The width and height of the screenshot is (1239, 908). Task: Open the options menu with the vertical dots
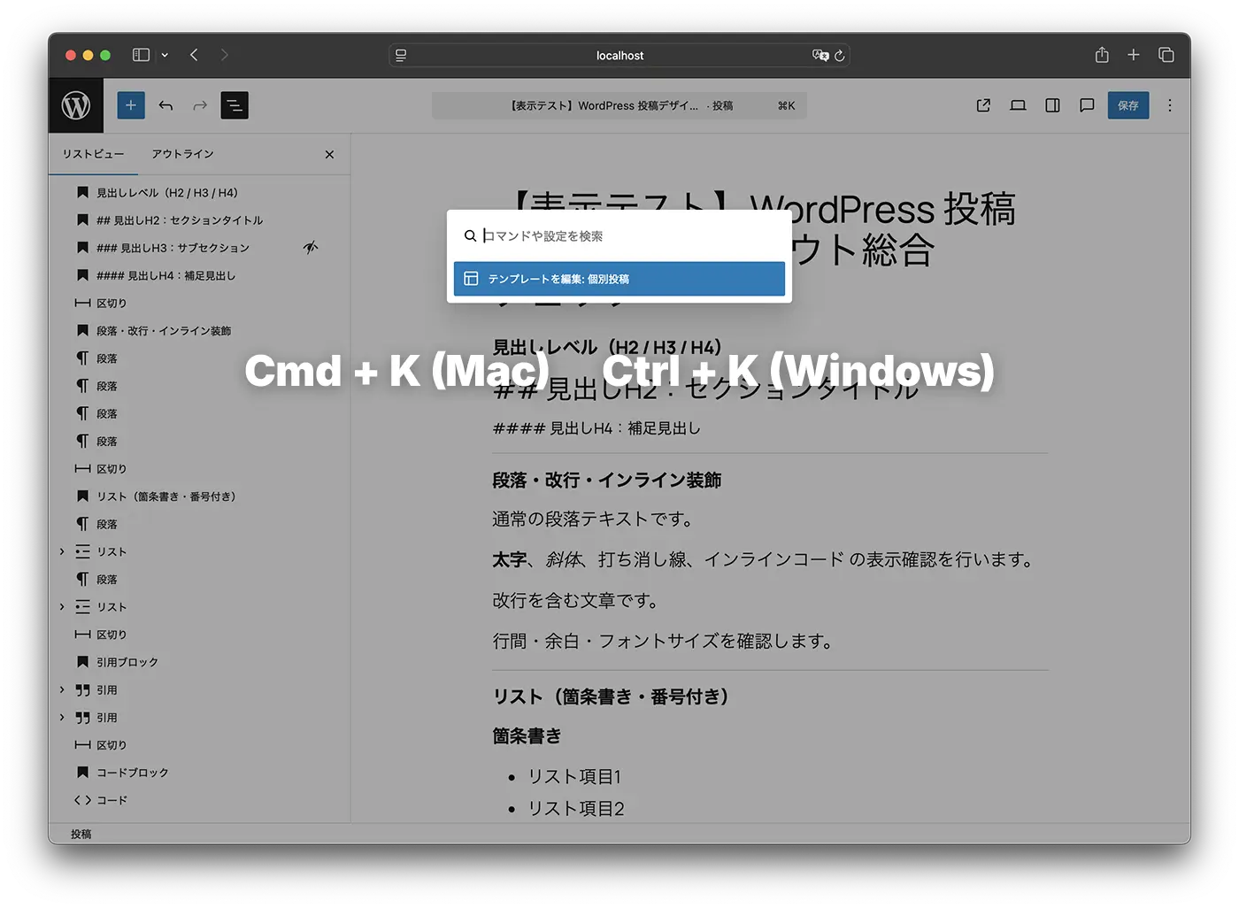coord(1169,104)
